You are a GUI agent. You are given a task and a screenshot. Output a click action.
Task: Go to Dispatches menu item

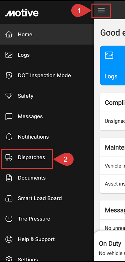27,157
